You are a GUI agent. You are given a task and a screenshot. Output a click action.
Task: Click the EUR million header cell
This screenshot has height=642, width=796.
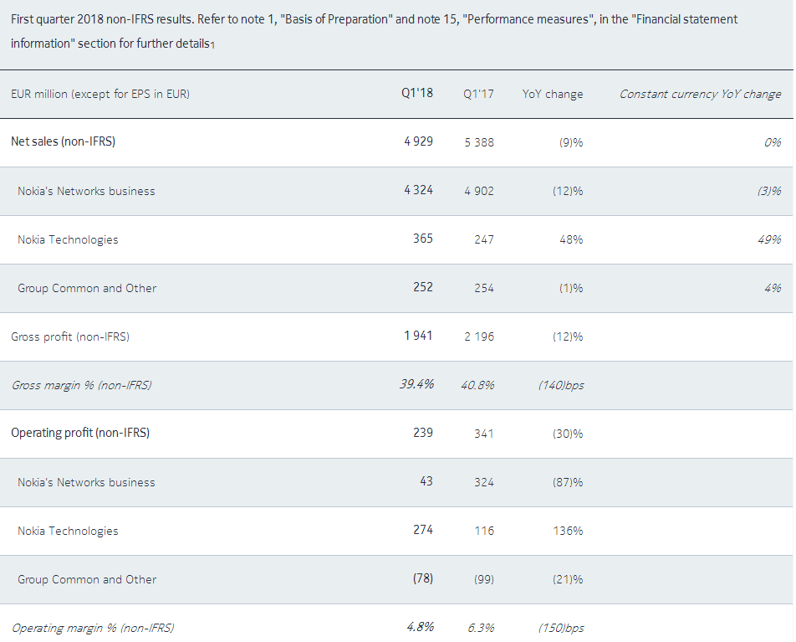pos(100,94)
